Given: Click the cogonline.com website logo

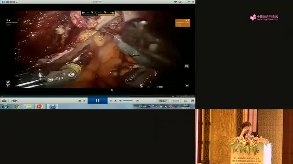Looking at the screenshot, I should 264,17.
